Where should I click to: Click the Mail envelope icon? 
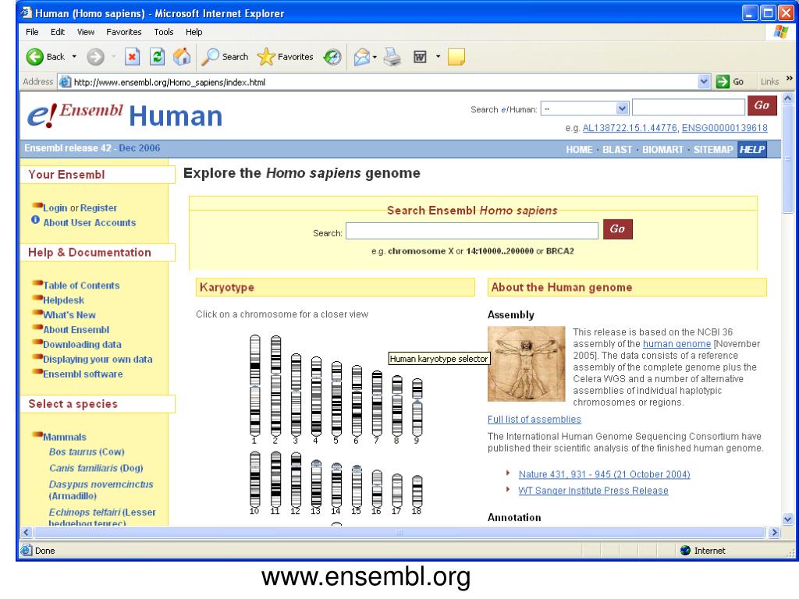(x=361, y=56)
